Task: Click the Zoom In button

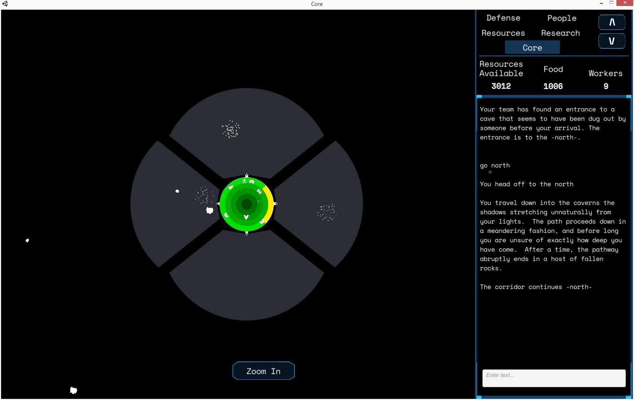Action: (x=263, y=371)
